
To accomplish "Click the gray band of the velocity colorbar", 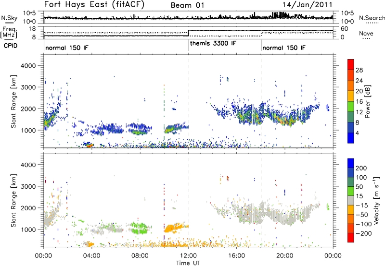I will (x=351, y=201).
